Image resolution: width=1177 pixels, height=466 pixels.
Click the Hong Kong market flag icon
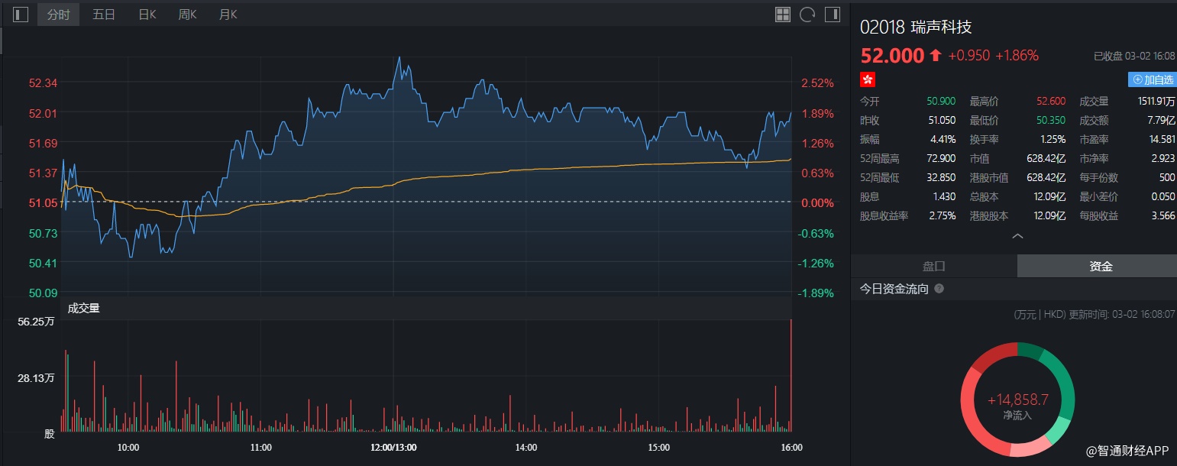[867, 79]
